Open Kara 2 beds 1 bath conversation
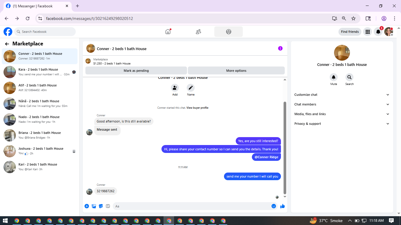The image size is (401, 225). 40,72
